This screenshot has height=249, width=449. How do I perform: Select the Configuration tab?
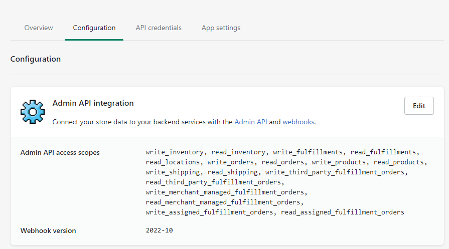pos(94,28)
